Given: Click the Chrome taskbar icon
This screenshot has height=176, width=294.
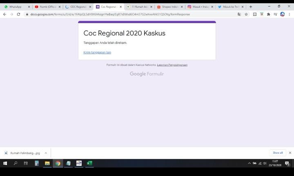Looking at the screenshot, I should pyautogui.click(x=58, y=163).
